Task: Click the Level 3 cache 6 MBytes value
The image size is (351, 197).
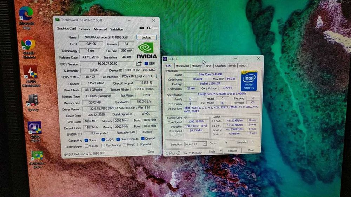Action: point(234,133)
